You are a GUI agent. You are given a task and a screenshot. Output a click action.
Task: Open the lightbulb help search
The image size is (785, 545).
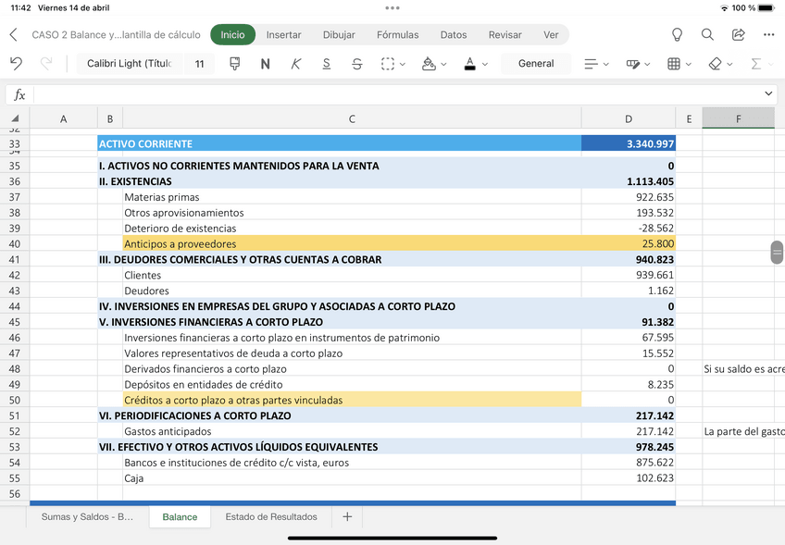677,35
